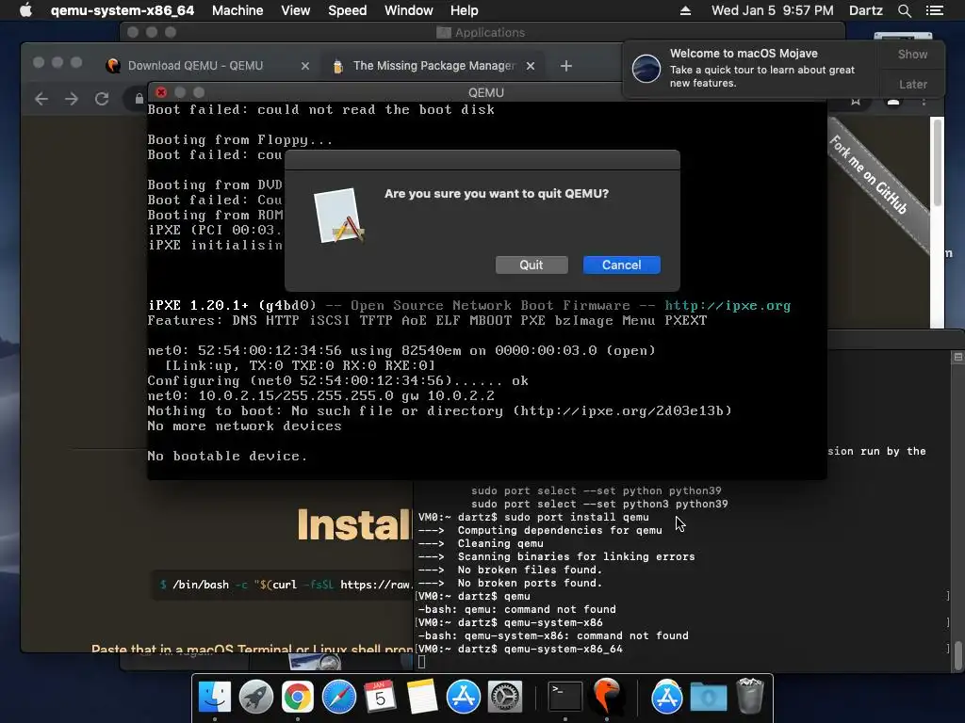Open the Trash from the Dock
Viewport: 965px width, 723px height.
(x=749, y=696)
